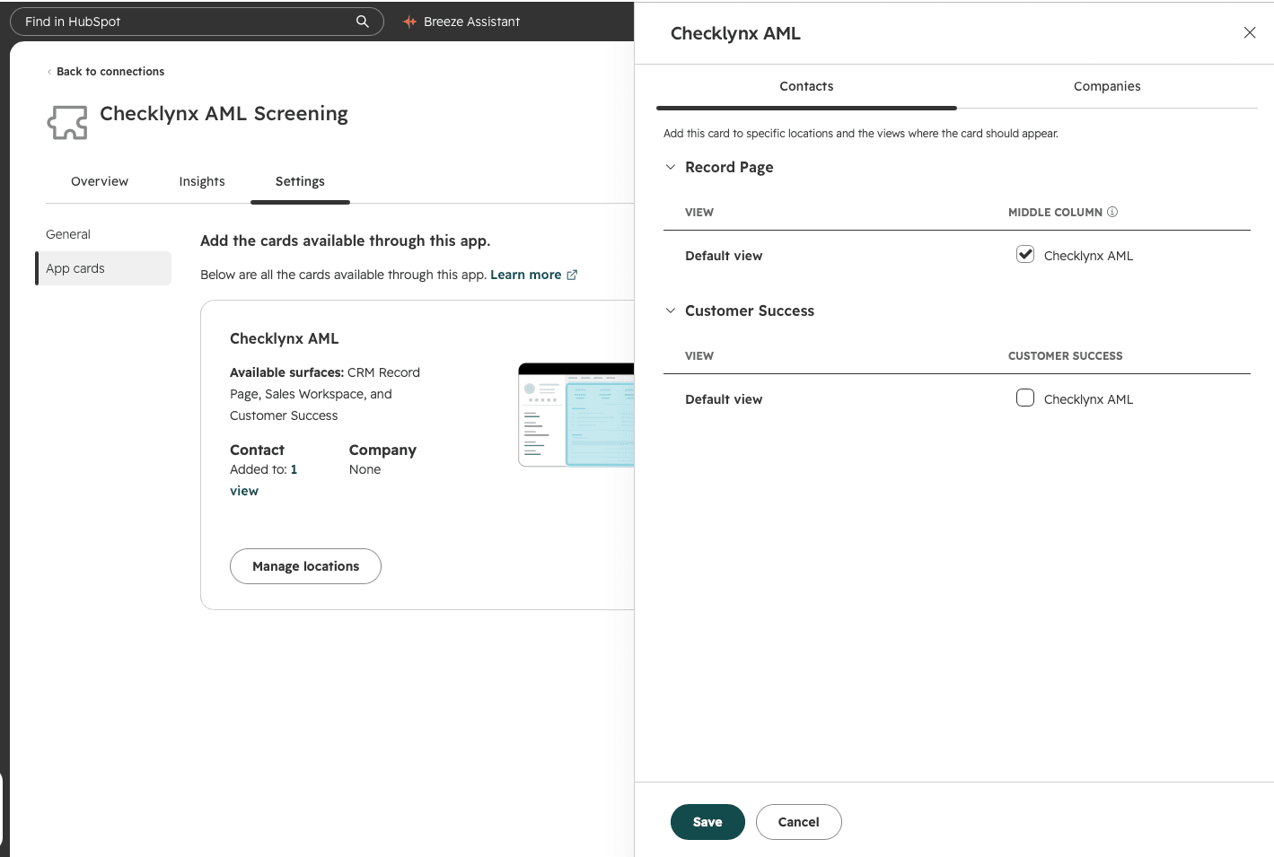Click the 'Default view' label under Record Page
1274x857 pixels.
(724, 256)
